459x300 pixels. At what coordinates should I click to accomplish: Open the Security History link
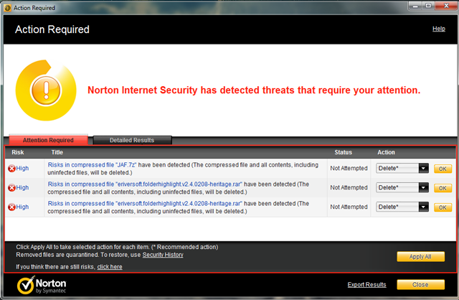[163, 255]
